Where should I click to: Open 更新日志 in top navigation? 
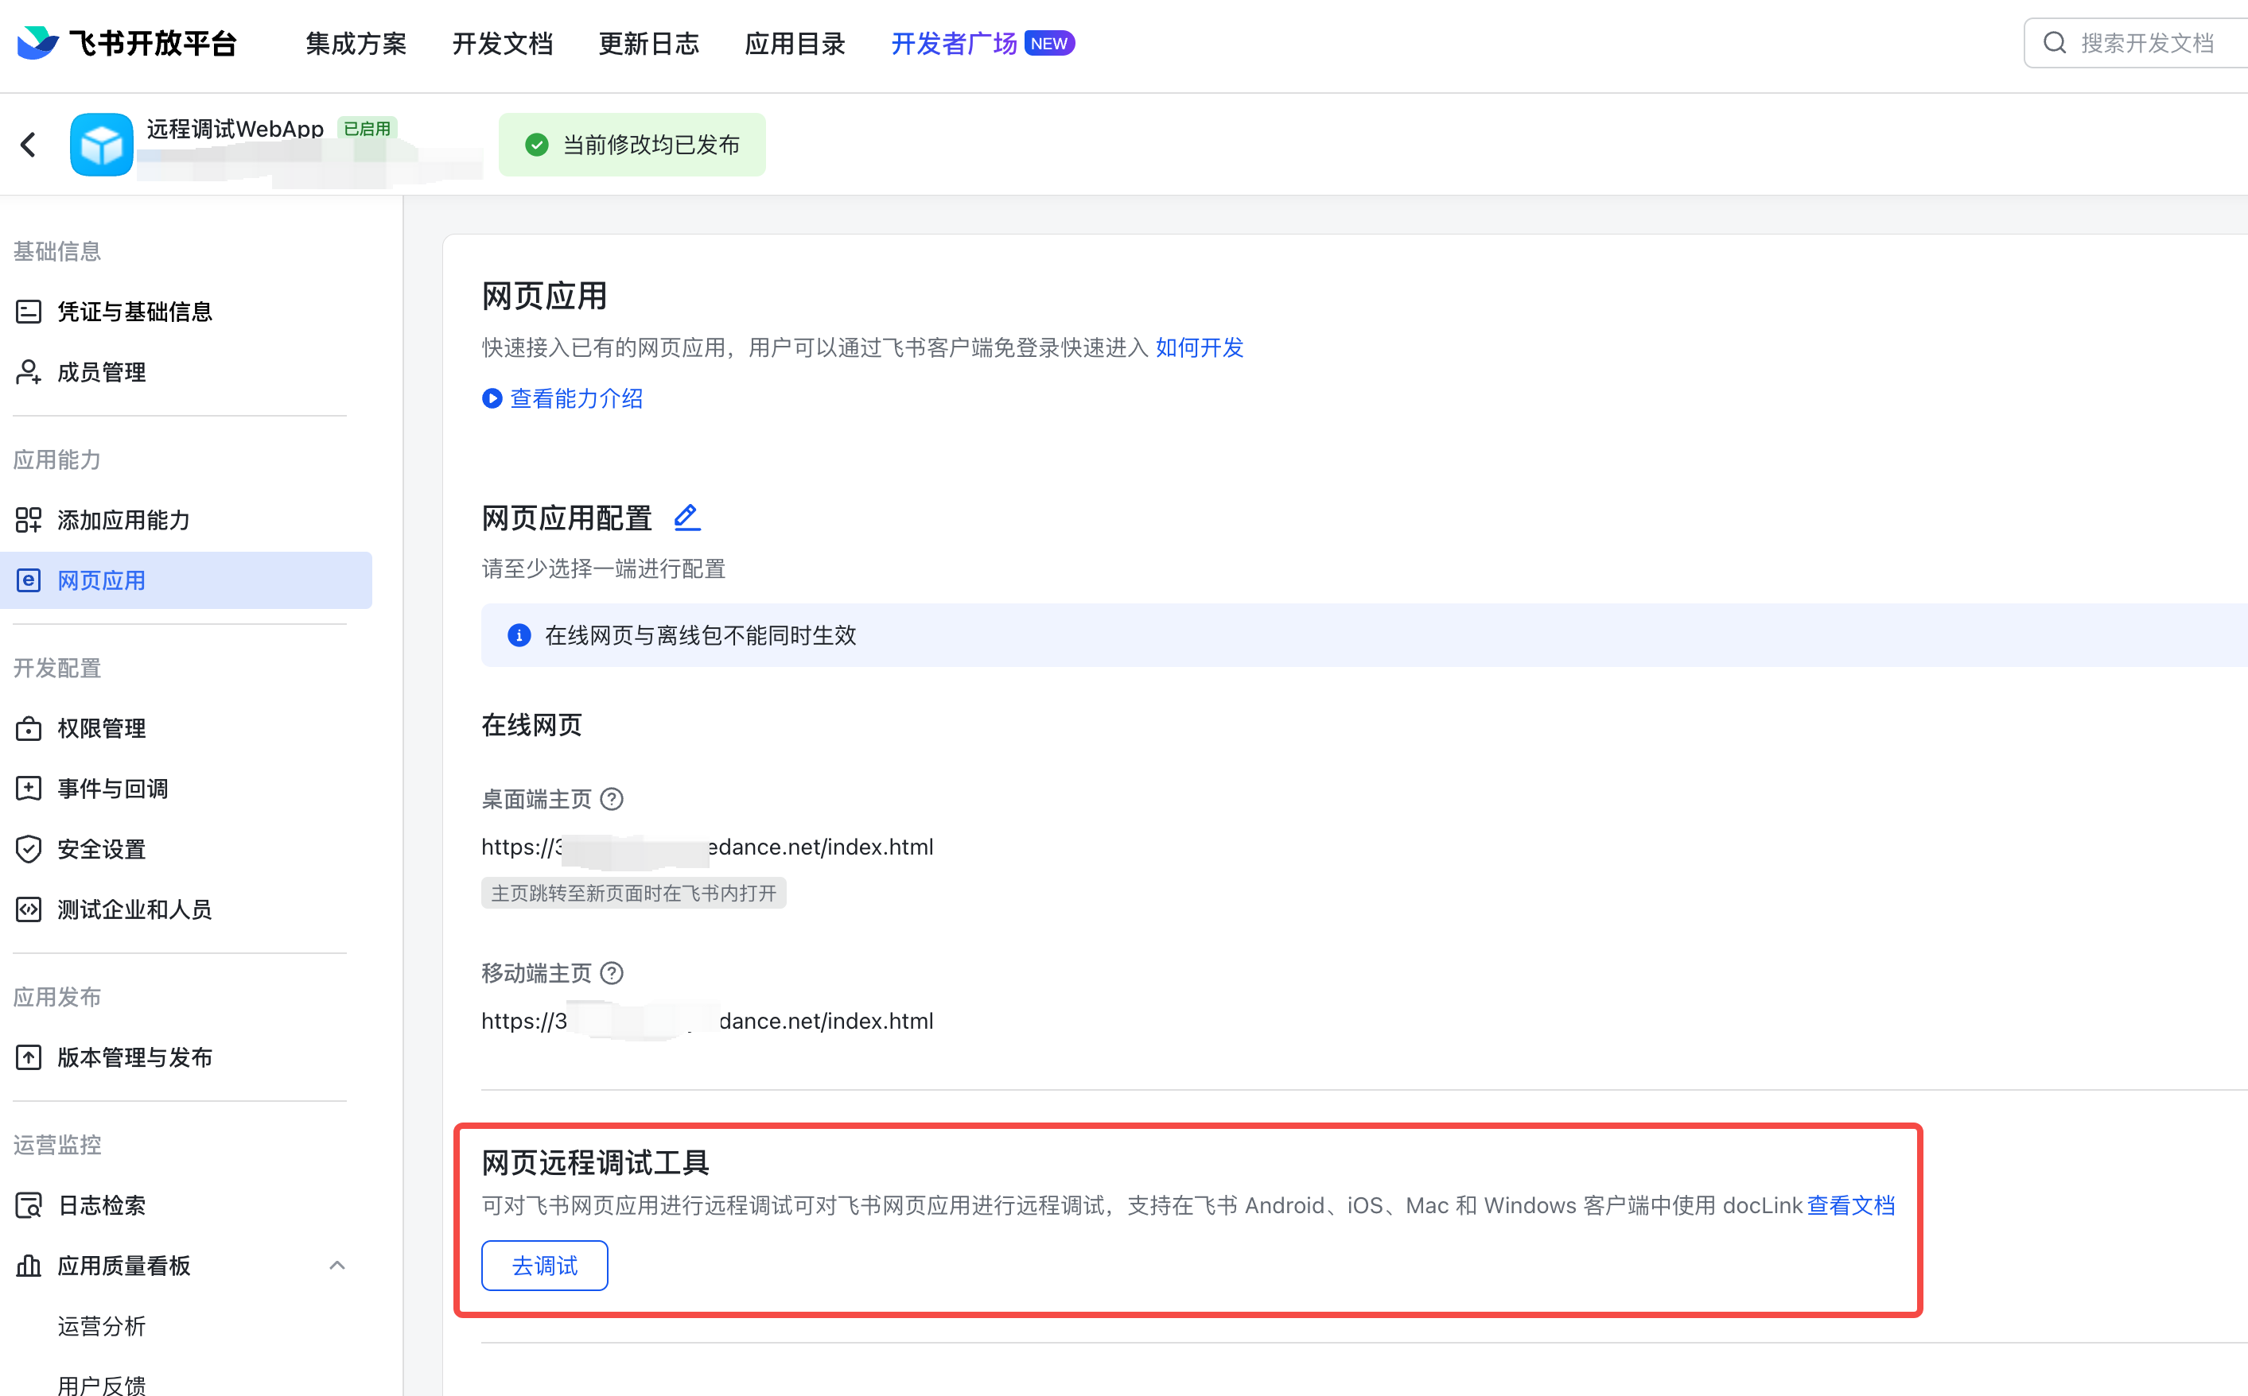click(x=648, y=44)
